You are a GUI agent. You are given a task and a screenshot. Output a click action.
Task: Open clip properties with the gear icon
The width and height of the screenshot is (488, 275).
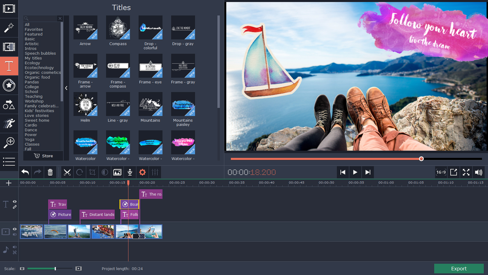pyautogui.click(x=142, y=172)
